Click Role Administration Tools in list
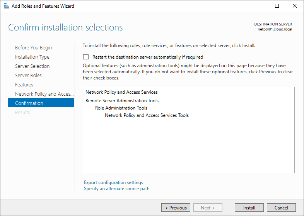 click(121, 108)
